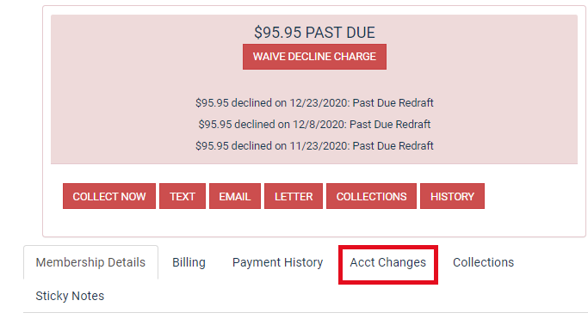Viewport: 588px width, 319px height.
Task: Click the $95.95 PAST DUE heading
Action: click(x=314, y=33)
